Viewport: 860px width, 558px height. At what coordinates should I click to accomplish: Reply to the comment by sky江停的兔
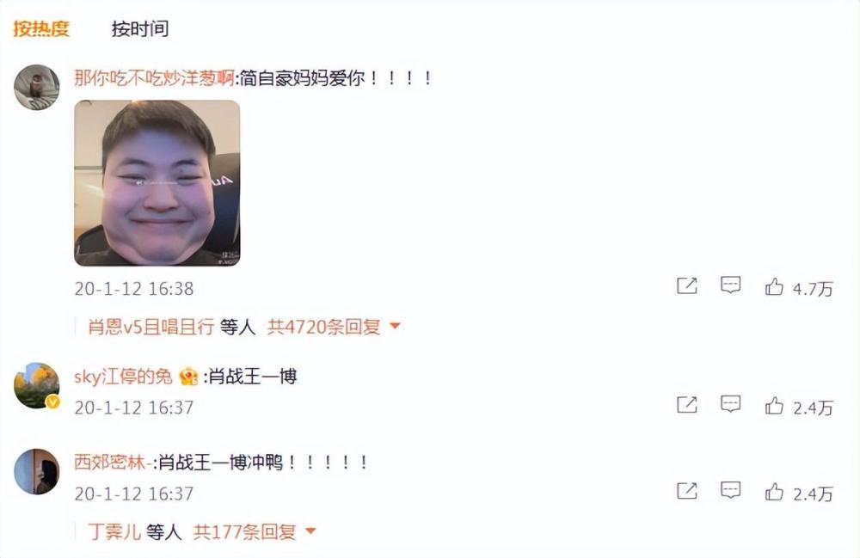click(730, 404)
